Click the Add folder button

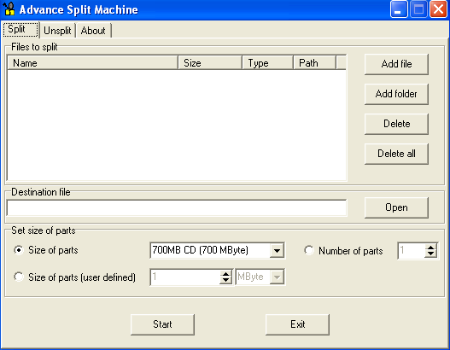[x=396, y=94]
